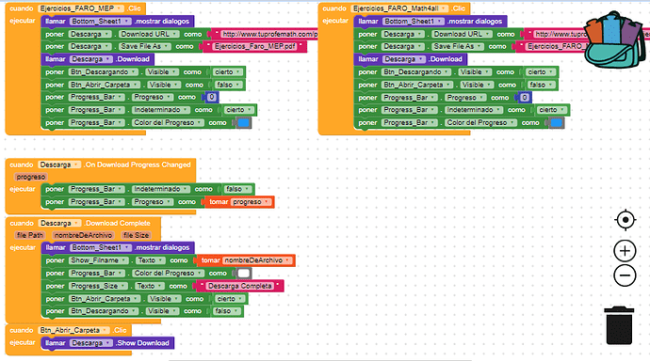
Task: Click the trash can icon
Action: (619, 325)
